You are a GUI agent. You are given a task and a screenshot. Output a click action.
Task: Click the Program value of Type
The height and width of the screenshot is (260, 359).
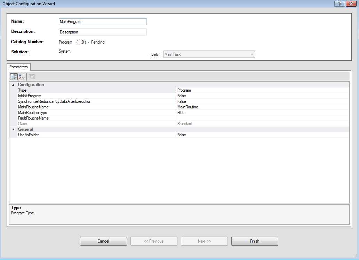click(x=263, y=90)
